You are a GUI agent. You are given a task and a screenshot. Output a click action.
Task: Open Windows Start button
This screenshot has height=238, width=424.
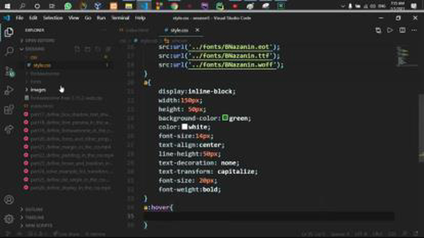click(7, 6)
